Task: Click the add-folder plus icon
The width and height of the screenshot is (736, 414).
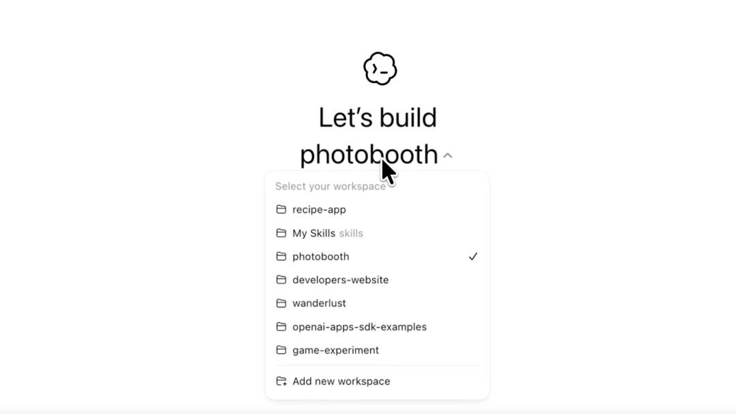Action: (281, 381)
